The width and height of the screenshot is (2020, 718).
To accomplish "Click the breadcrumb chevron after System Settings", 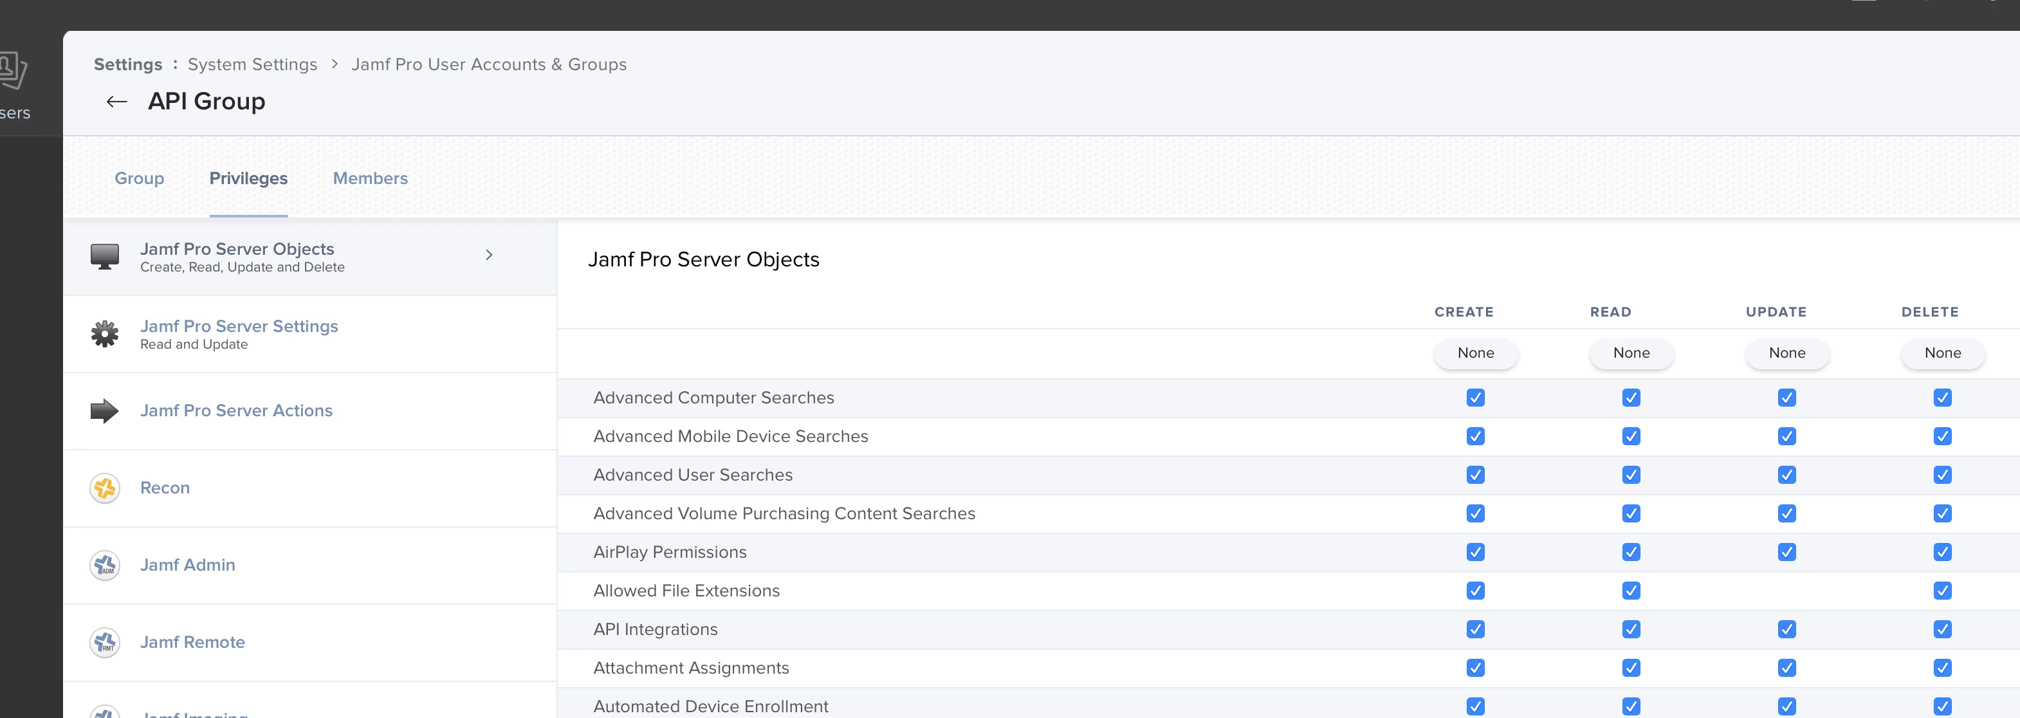I will [335, 64].
